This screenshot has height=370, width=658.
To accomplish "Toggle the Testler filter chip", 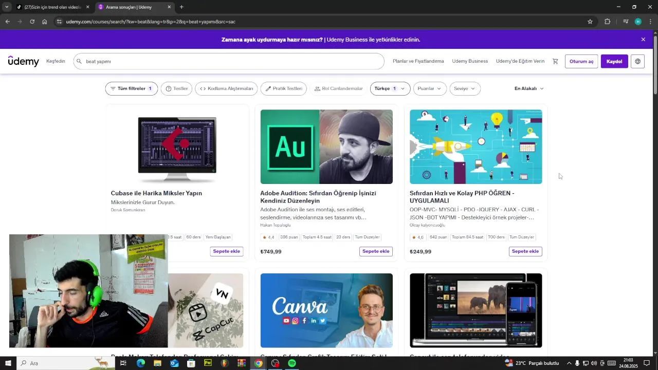I will coord(176,88).
